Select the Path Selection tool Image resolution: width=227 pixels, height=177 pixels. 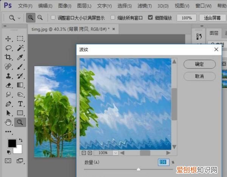pos(8,113)
